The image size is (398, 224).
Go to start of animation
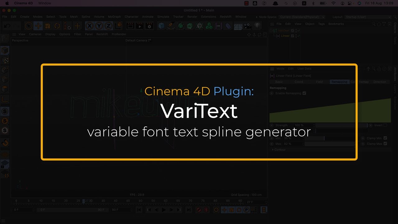[x=139, y=210]
